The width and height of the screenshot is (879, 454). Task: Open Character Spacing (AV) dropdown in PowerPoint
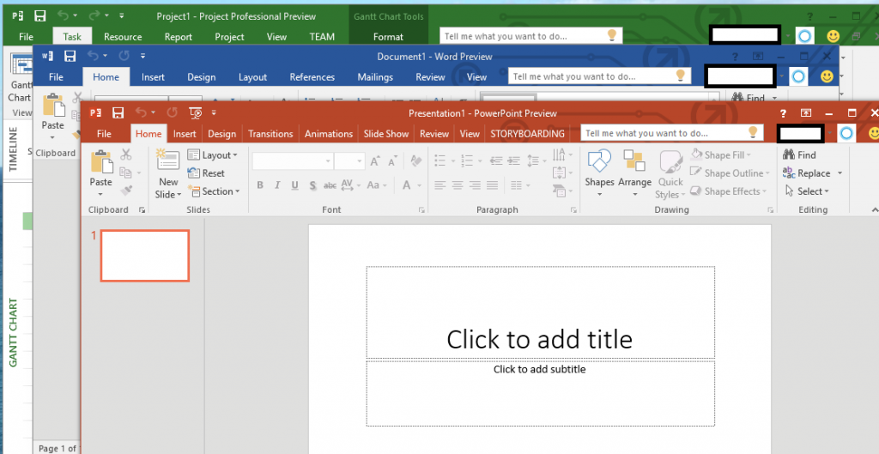click(x=351, y=185)
